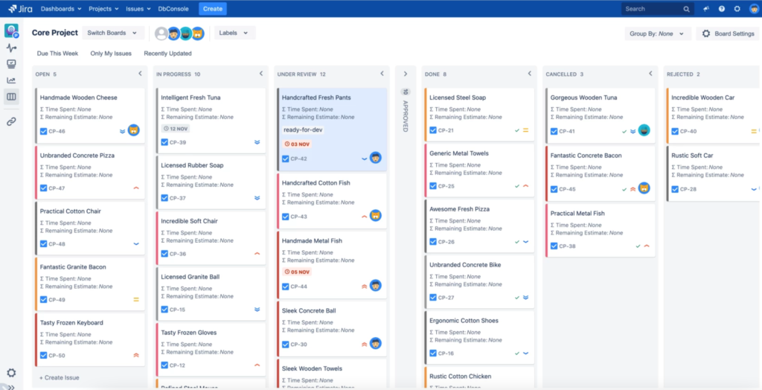Click the assignee avatar on CP-30
This screenshot has width=762, height=390.
[x=375, y=343]
